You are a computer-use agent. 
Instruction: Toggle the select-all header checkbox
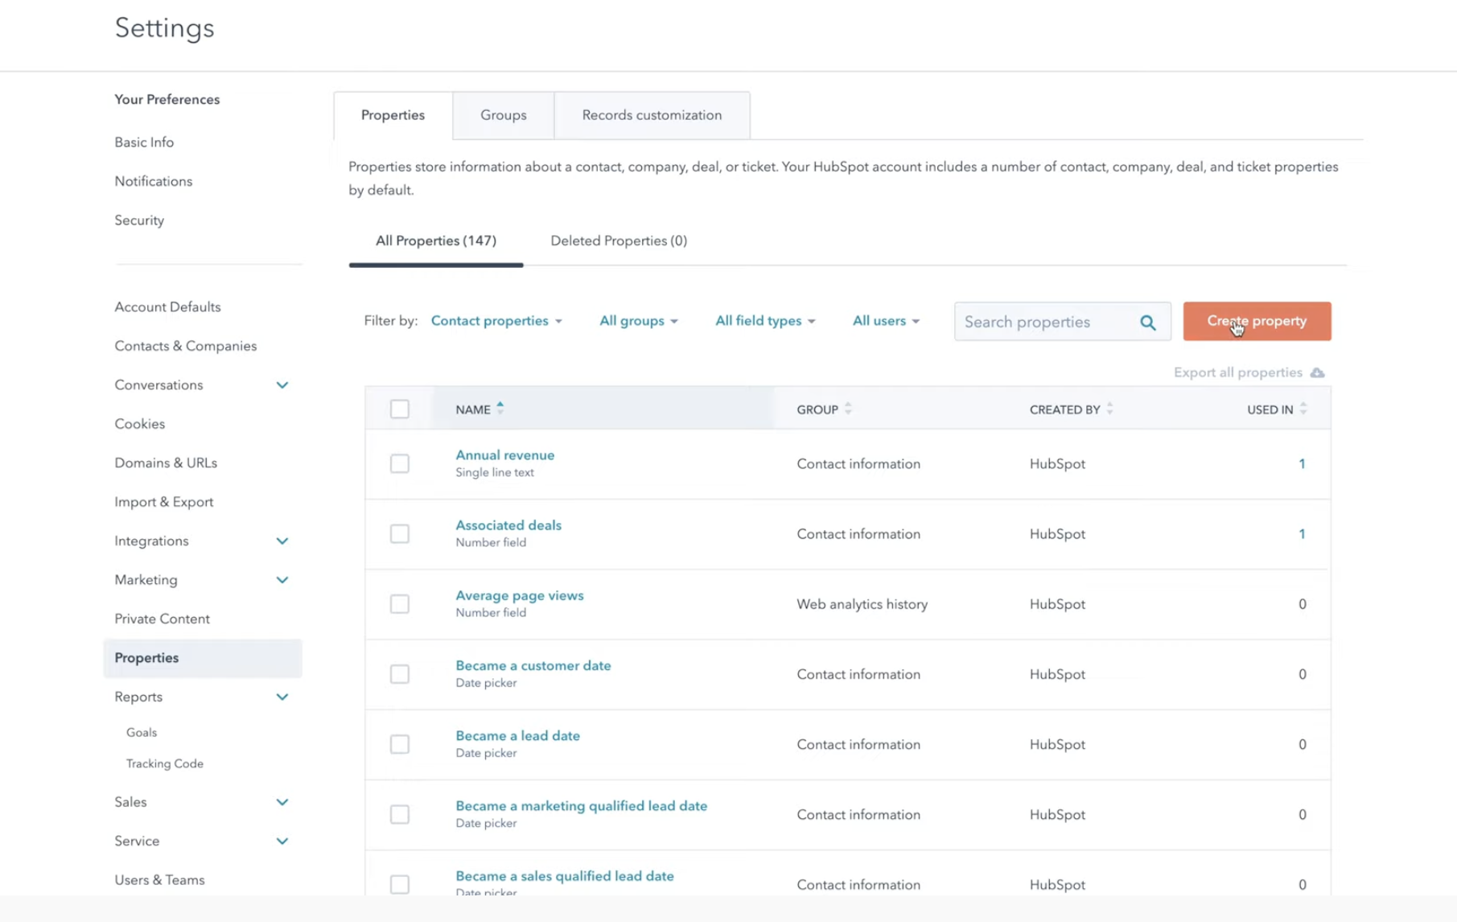click(x=399, y=410)
